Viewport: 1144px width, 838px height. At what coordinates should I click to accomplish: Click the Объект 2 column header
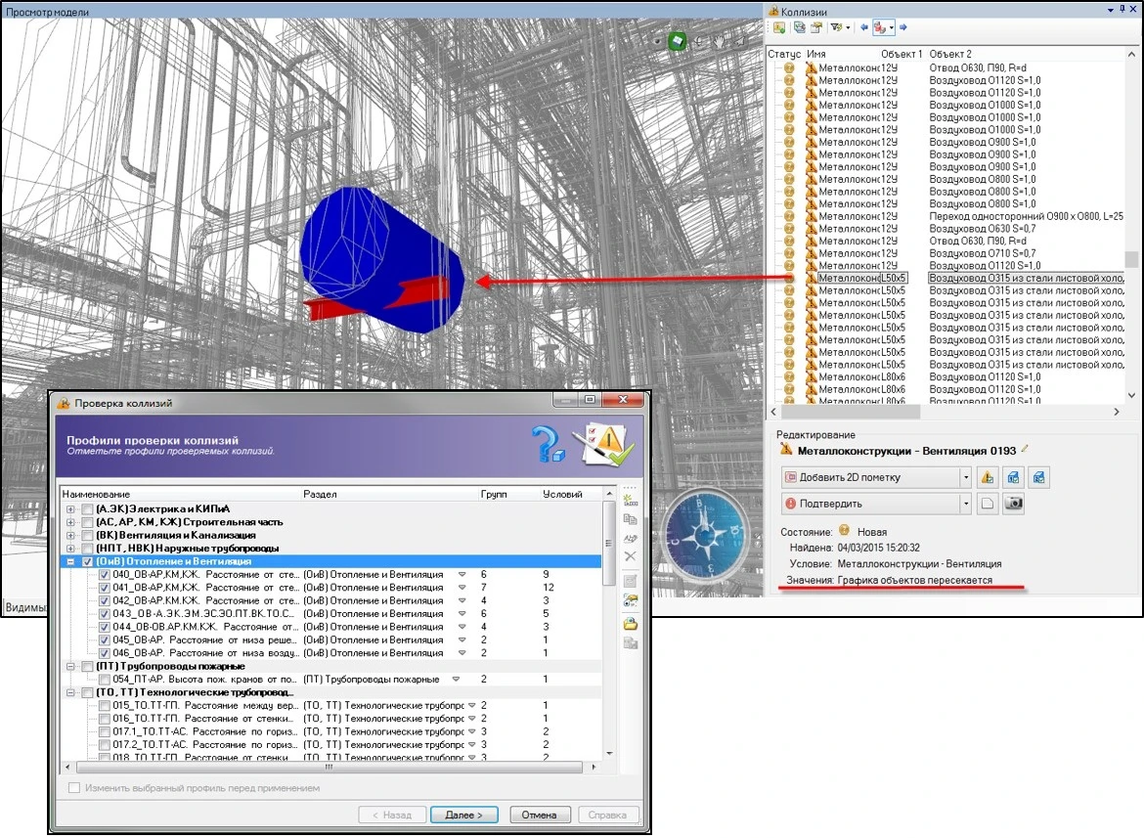point(950,54)
